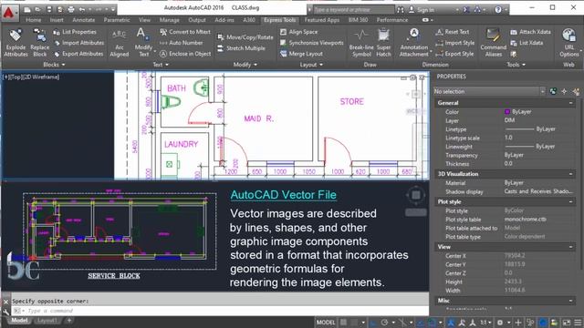Click the Select Objects icon in Properties
This screenshot has width=584, height=328.
[564, 91]
